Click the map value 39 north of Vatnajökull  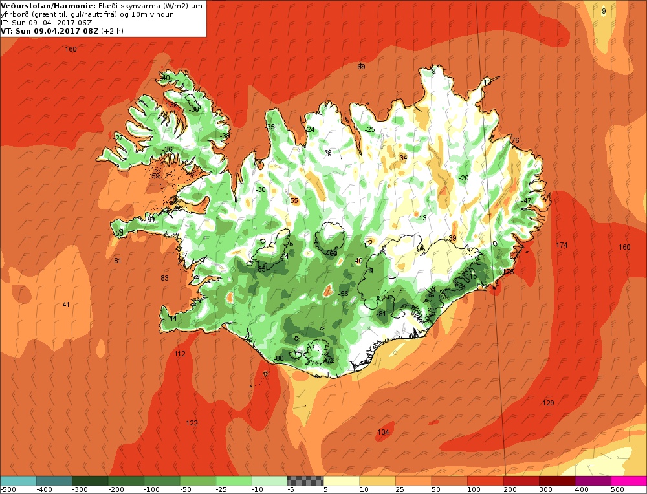click(453, 238)
